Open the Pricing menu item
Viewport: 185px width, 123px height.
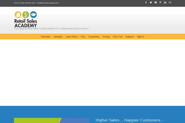point(106,37)
